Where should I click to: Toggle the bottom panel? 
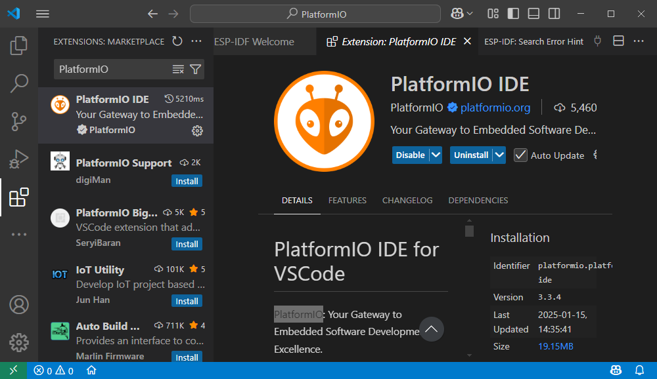point(533,14)
